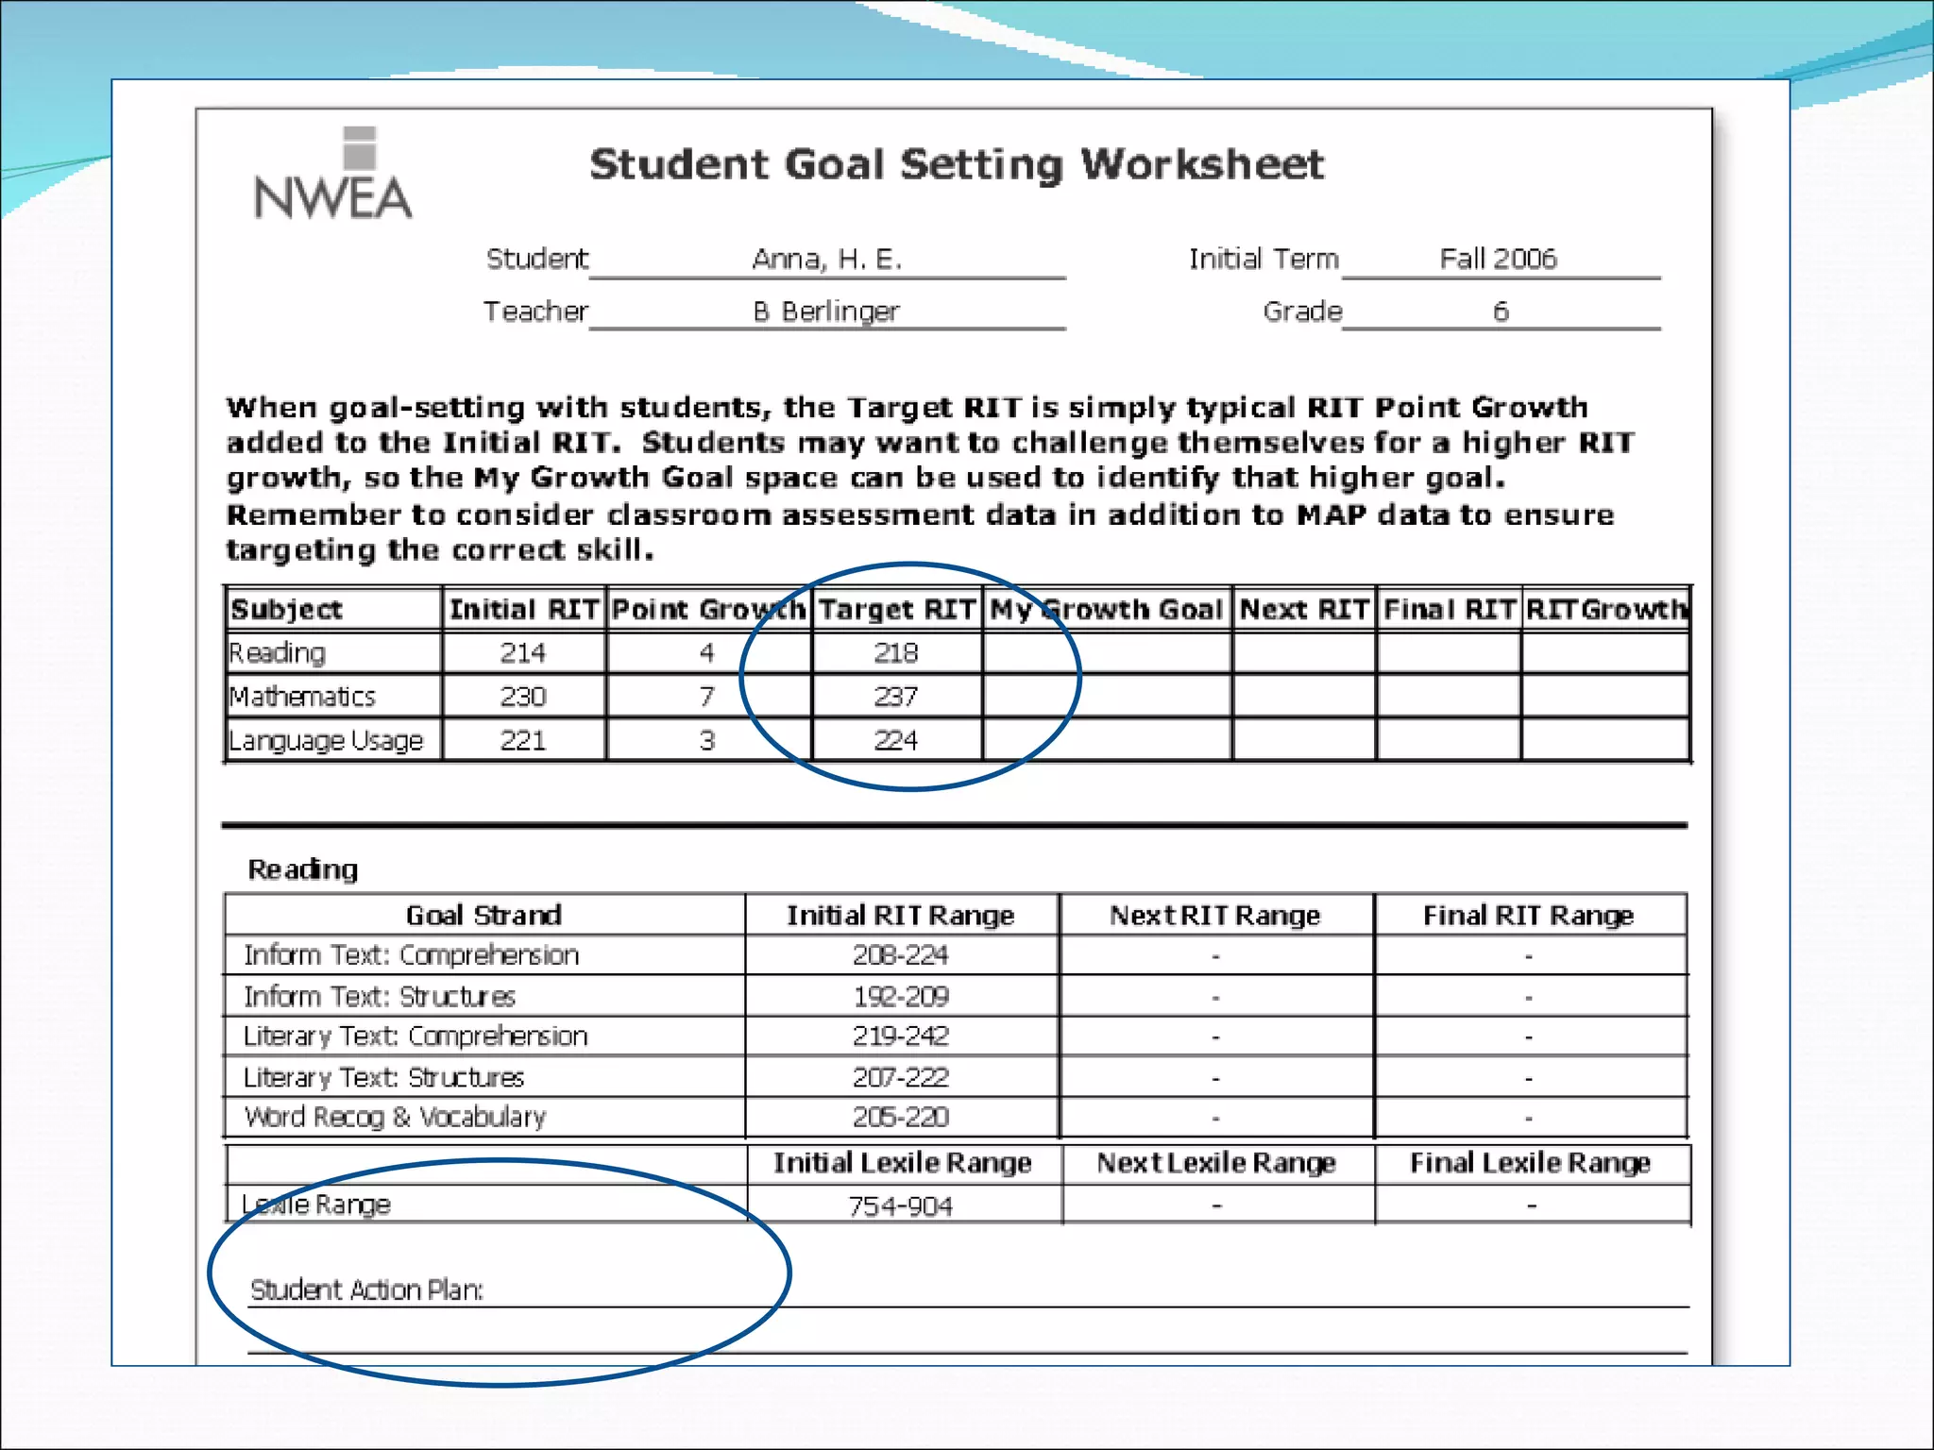Click the Literary Text: Comprehension range 219-242
This screenshot has height=1450, width=1934.
pyautogui.click(x=900, y=1037)
